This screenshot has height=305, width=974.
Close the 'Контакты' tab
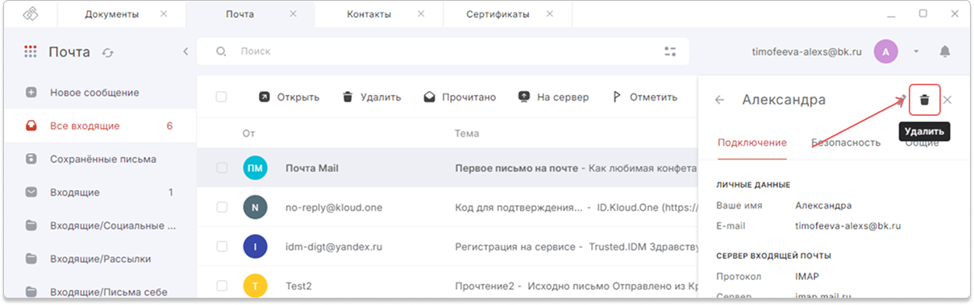pos(421,14)
